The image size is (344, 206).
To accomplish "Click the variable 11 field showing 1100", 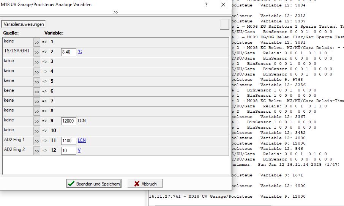I will pos(68,141).
